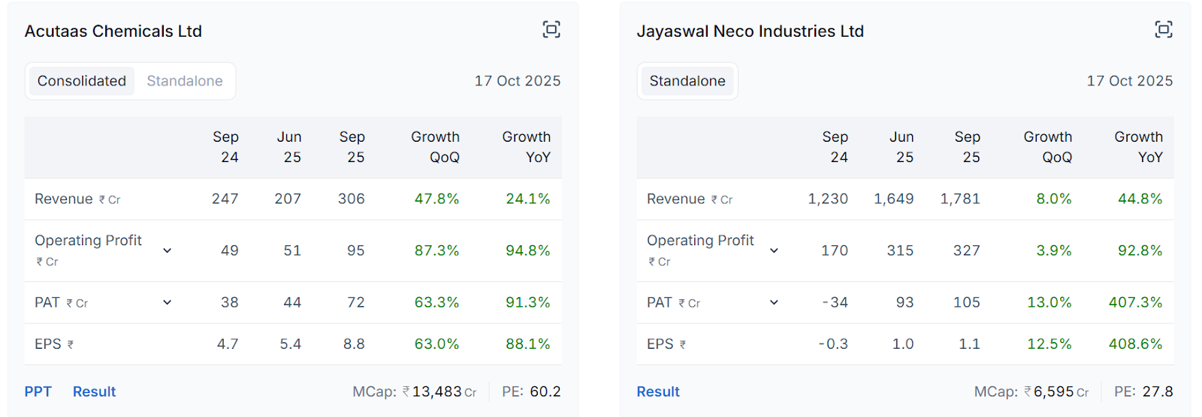The image size is (1202, 417).
Task: Click Jayaswal Jun 25 revenue value 1,649
Action: 894,199
